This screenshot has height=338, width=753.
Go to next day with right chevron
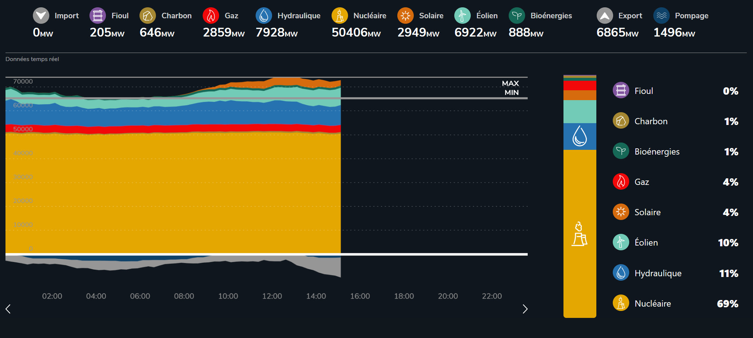click(x=525, y=309)
